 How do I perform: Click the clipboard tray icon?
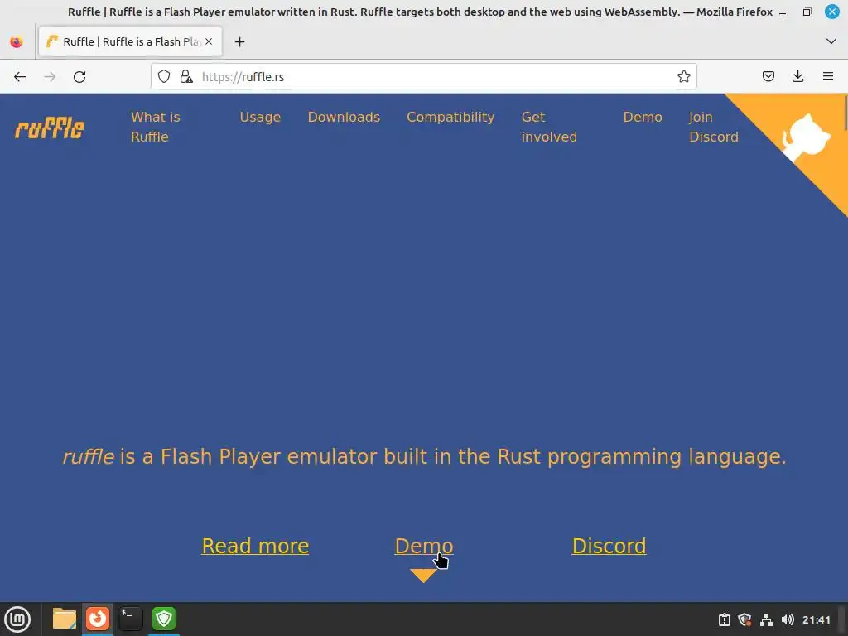pos(724,619)
